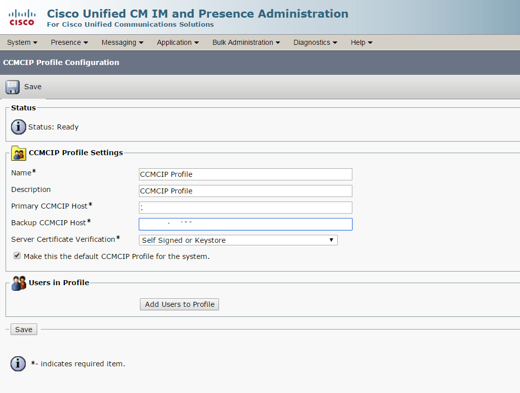The width and height of the screenshot is (520, 393).
Task: Open the Diagnostics menu
Action: coord(315,42)
